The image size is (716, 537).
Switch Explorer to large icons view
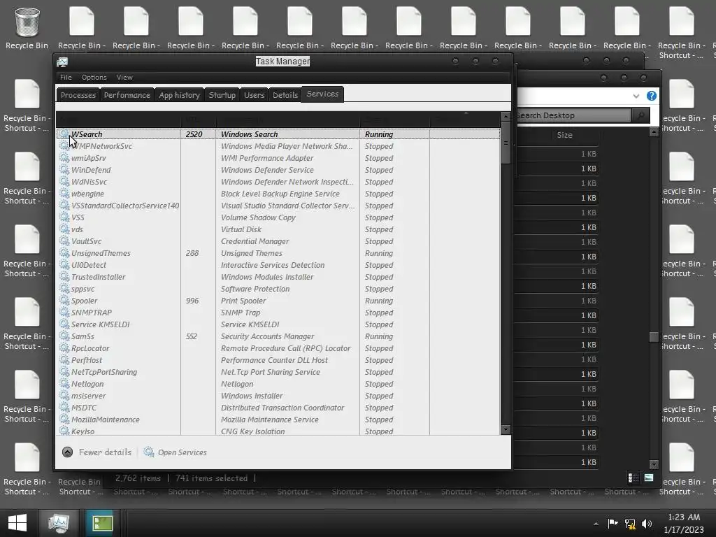(x=649, y=478)
